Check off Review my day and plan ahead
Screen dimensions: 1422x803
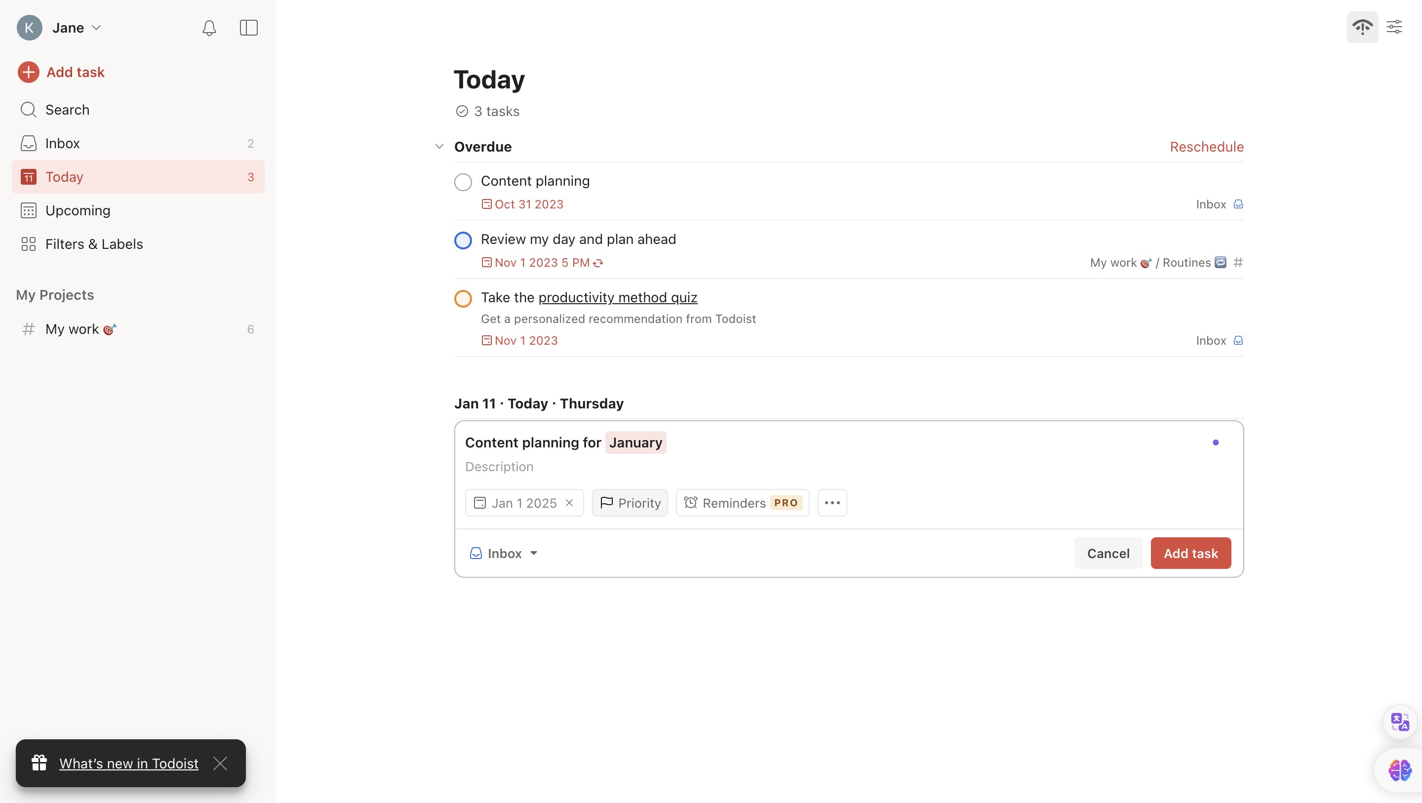[x=463, y=240]
